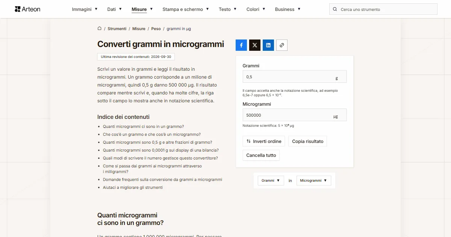The height and width of the screenshot is (237, 451).
Task: Go to 'Come si passa dai grammi' link
Action: point(152,169)
